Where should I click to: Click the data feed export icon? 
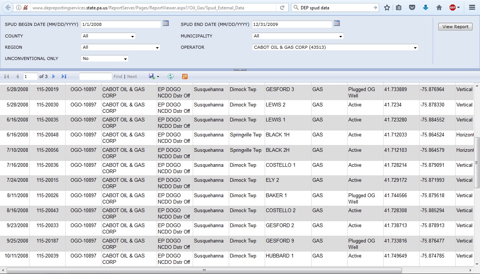[184, 76]
